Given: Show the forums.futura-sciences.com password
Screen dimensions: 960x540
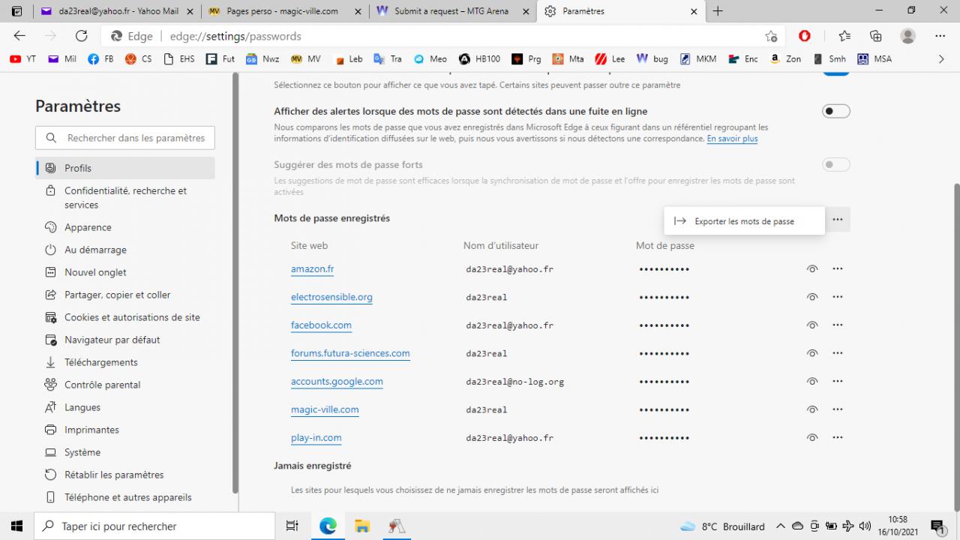Looking at the screenshot, I should (811, 353).
